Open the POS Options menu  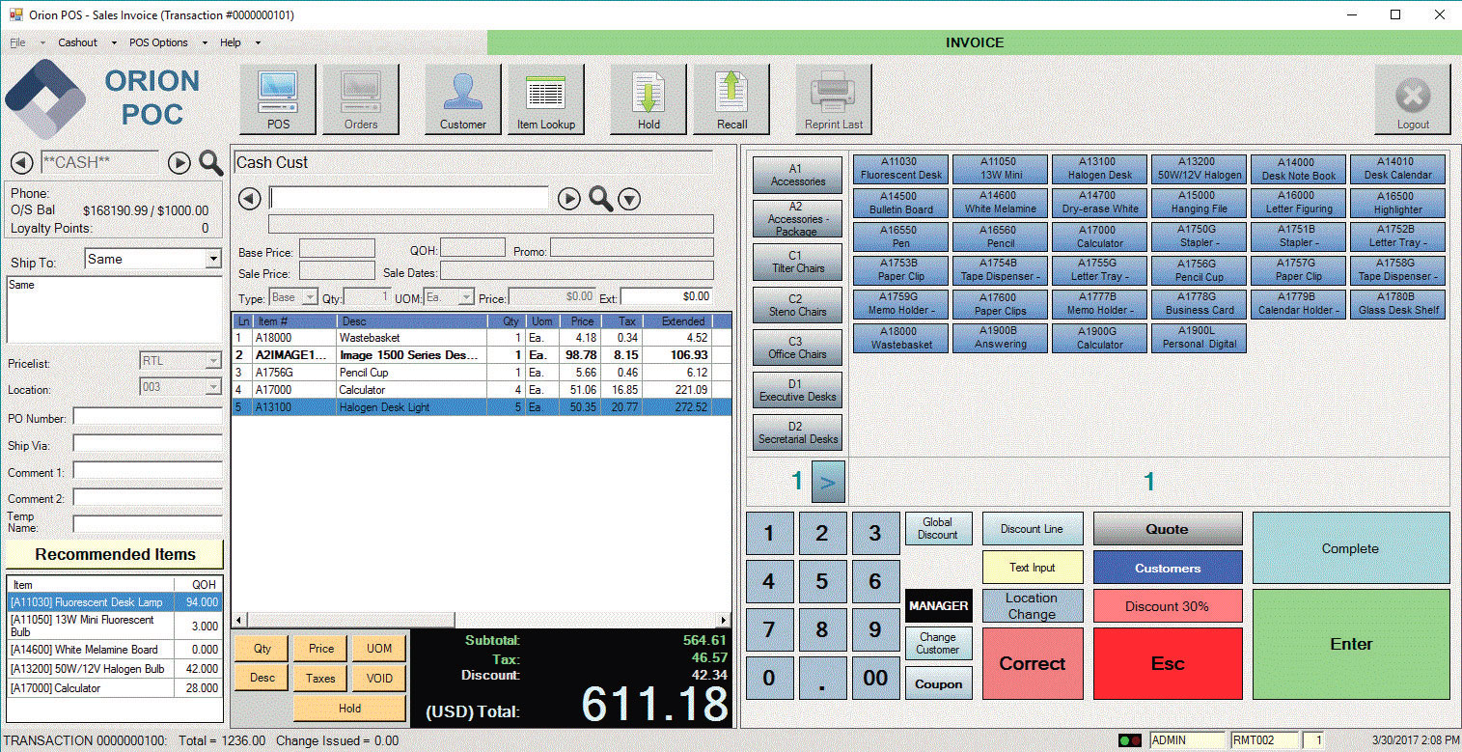point(158,42)
